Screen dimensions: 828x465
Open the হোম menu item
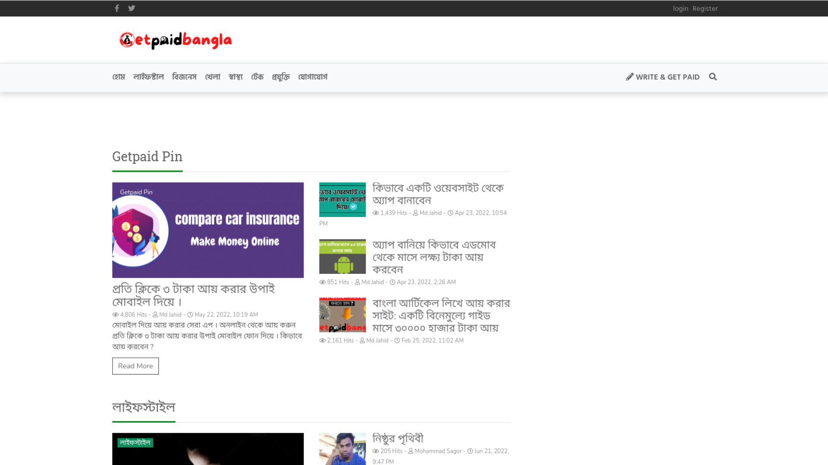coord(119,77)
